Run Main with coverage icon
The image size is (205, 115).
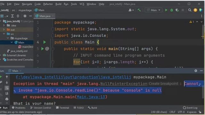[x=177, y=10]
